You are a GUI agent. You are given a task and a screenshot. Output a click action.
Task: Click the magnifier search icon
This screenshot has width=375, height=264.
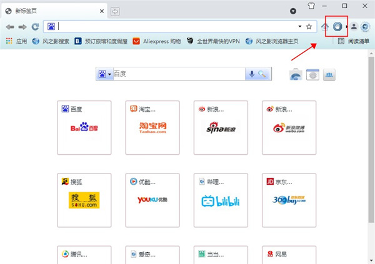pos(262,74)
